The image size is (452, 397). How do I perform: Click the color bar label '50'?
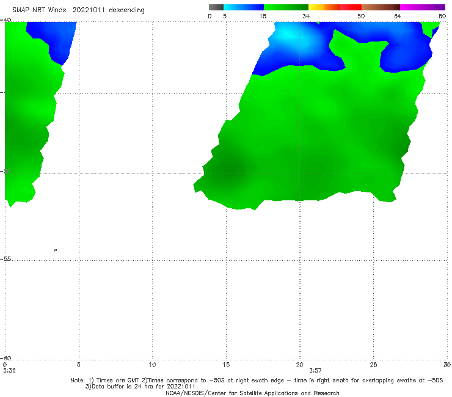pyautogui.click(x=361, y=16)
